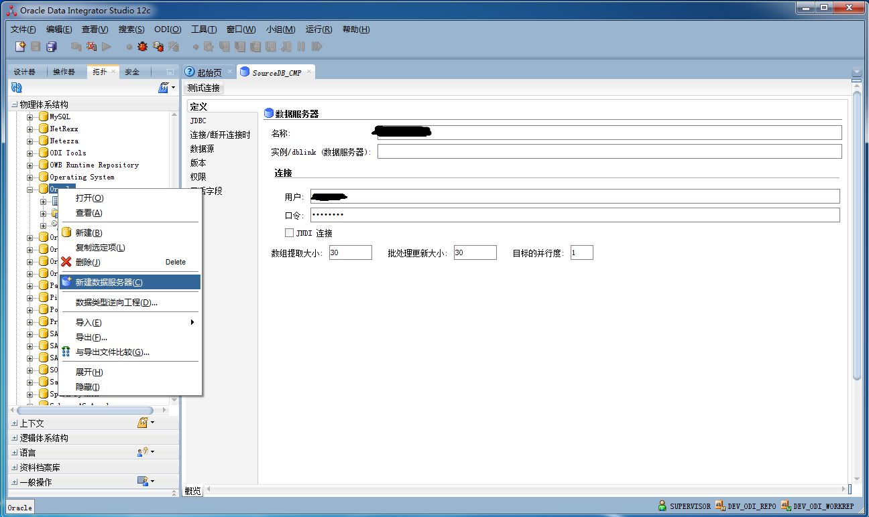Click the New document toolbar icon
The image size is (869, 517).
(x=21, y=47)
